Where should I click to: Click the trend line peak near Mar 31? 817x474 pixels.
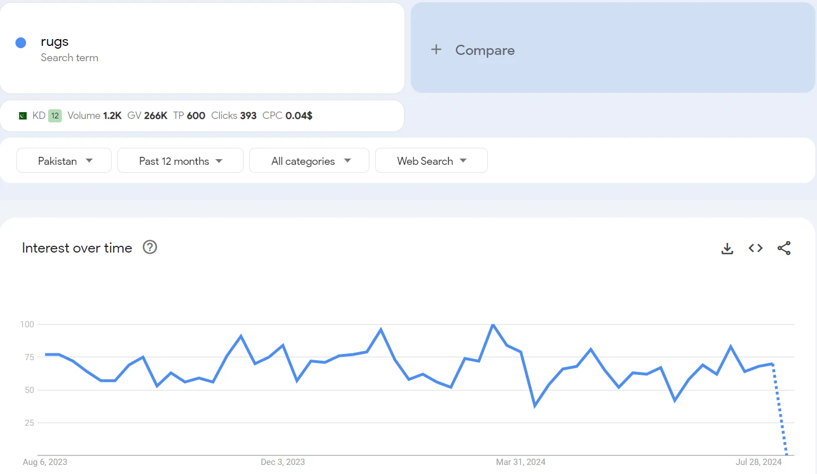[492, 325]
